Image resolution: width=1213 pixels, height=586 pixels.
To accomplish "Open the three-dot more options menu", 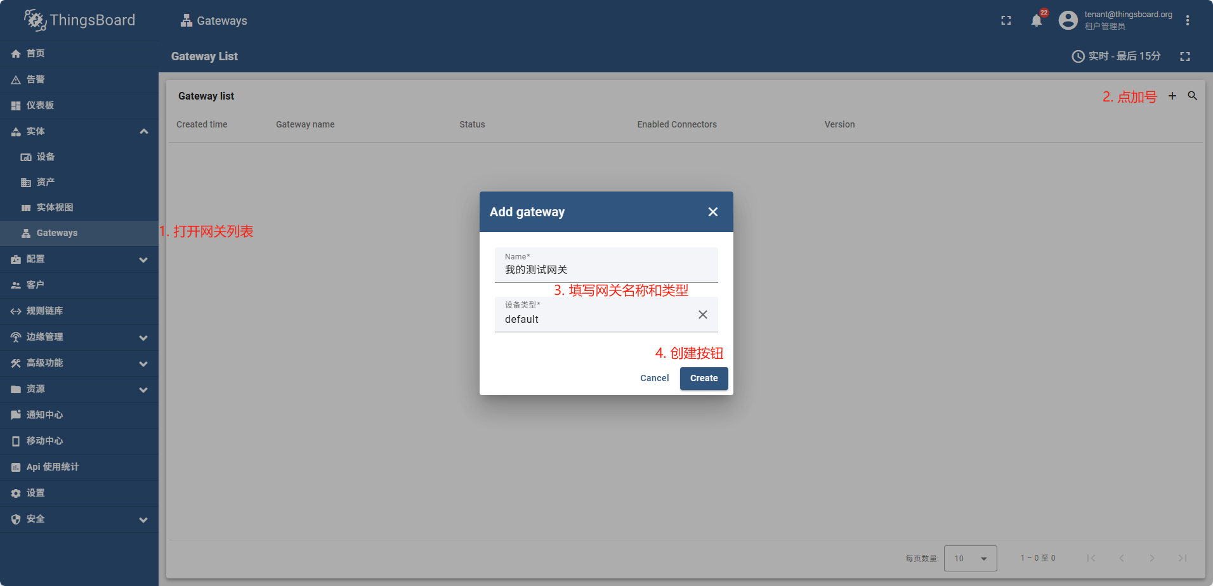I will click(x=1187, y=21).
